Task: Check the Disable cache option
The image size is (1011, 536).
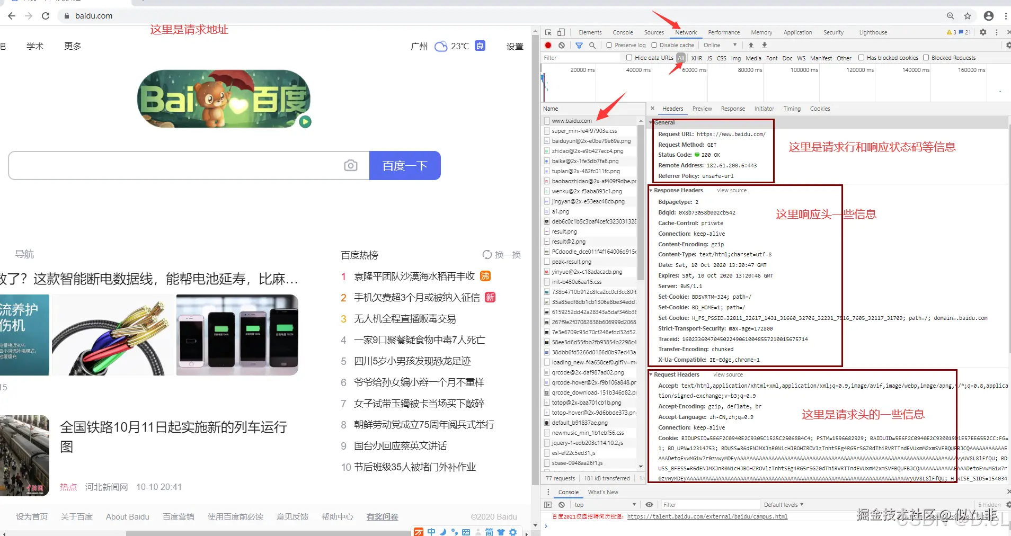Action: (653, 45)
